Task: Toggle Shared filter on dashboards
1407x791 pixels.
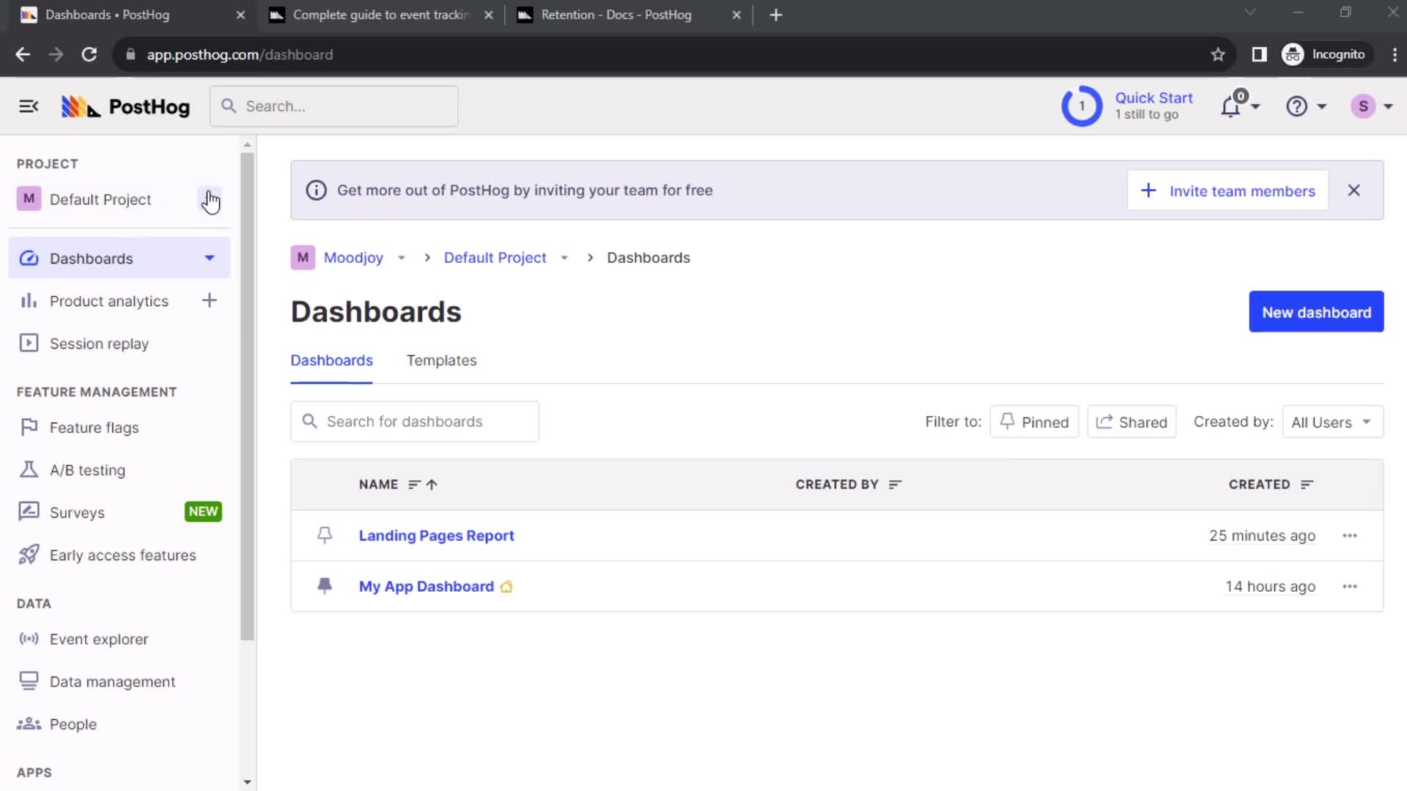Action: [1132, 422]
